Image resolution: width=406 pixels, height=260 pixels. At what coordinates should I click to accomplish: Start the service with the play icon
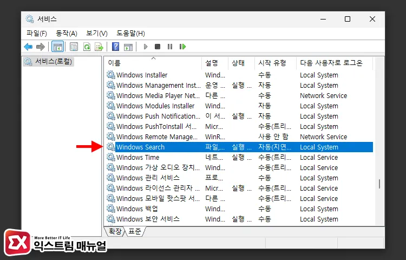tap(146, 47)
